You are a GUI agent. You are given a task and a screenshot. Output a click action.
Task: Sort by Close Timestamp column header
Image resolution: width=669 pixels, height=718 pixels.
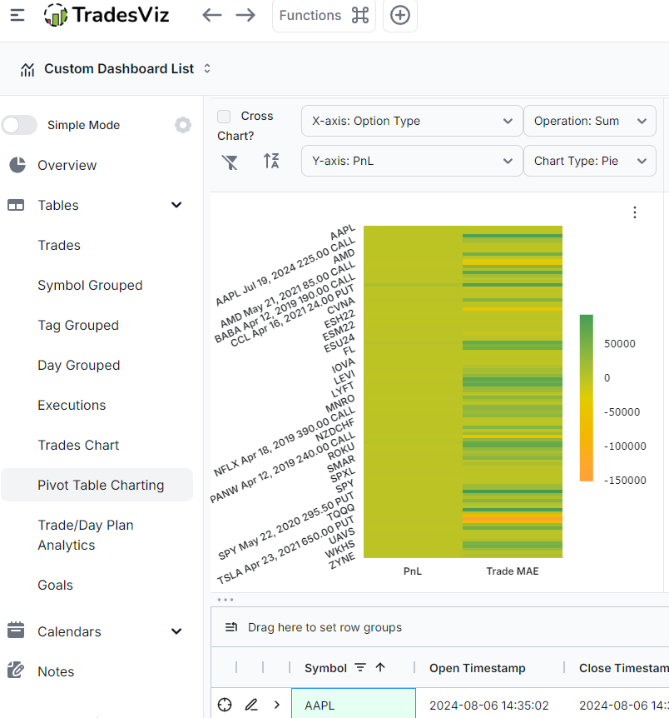[x=624, y=668]
